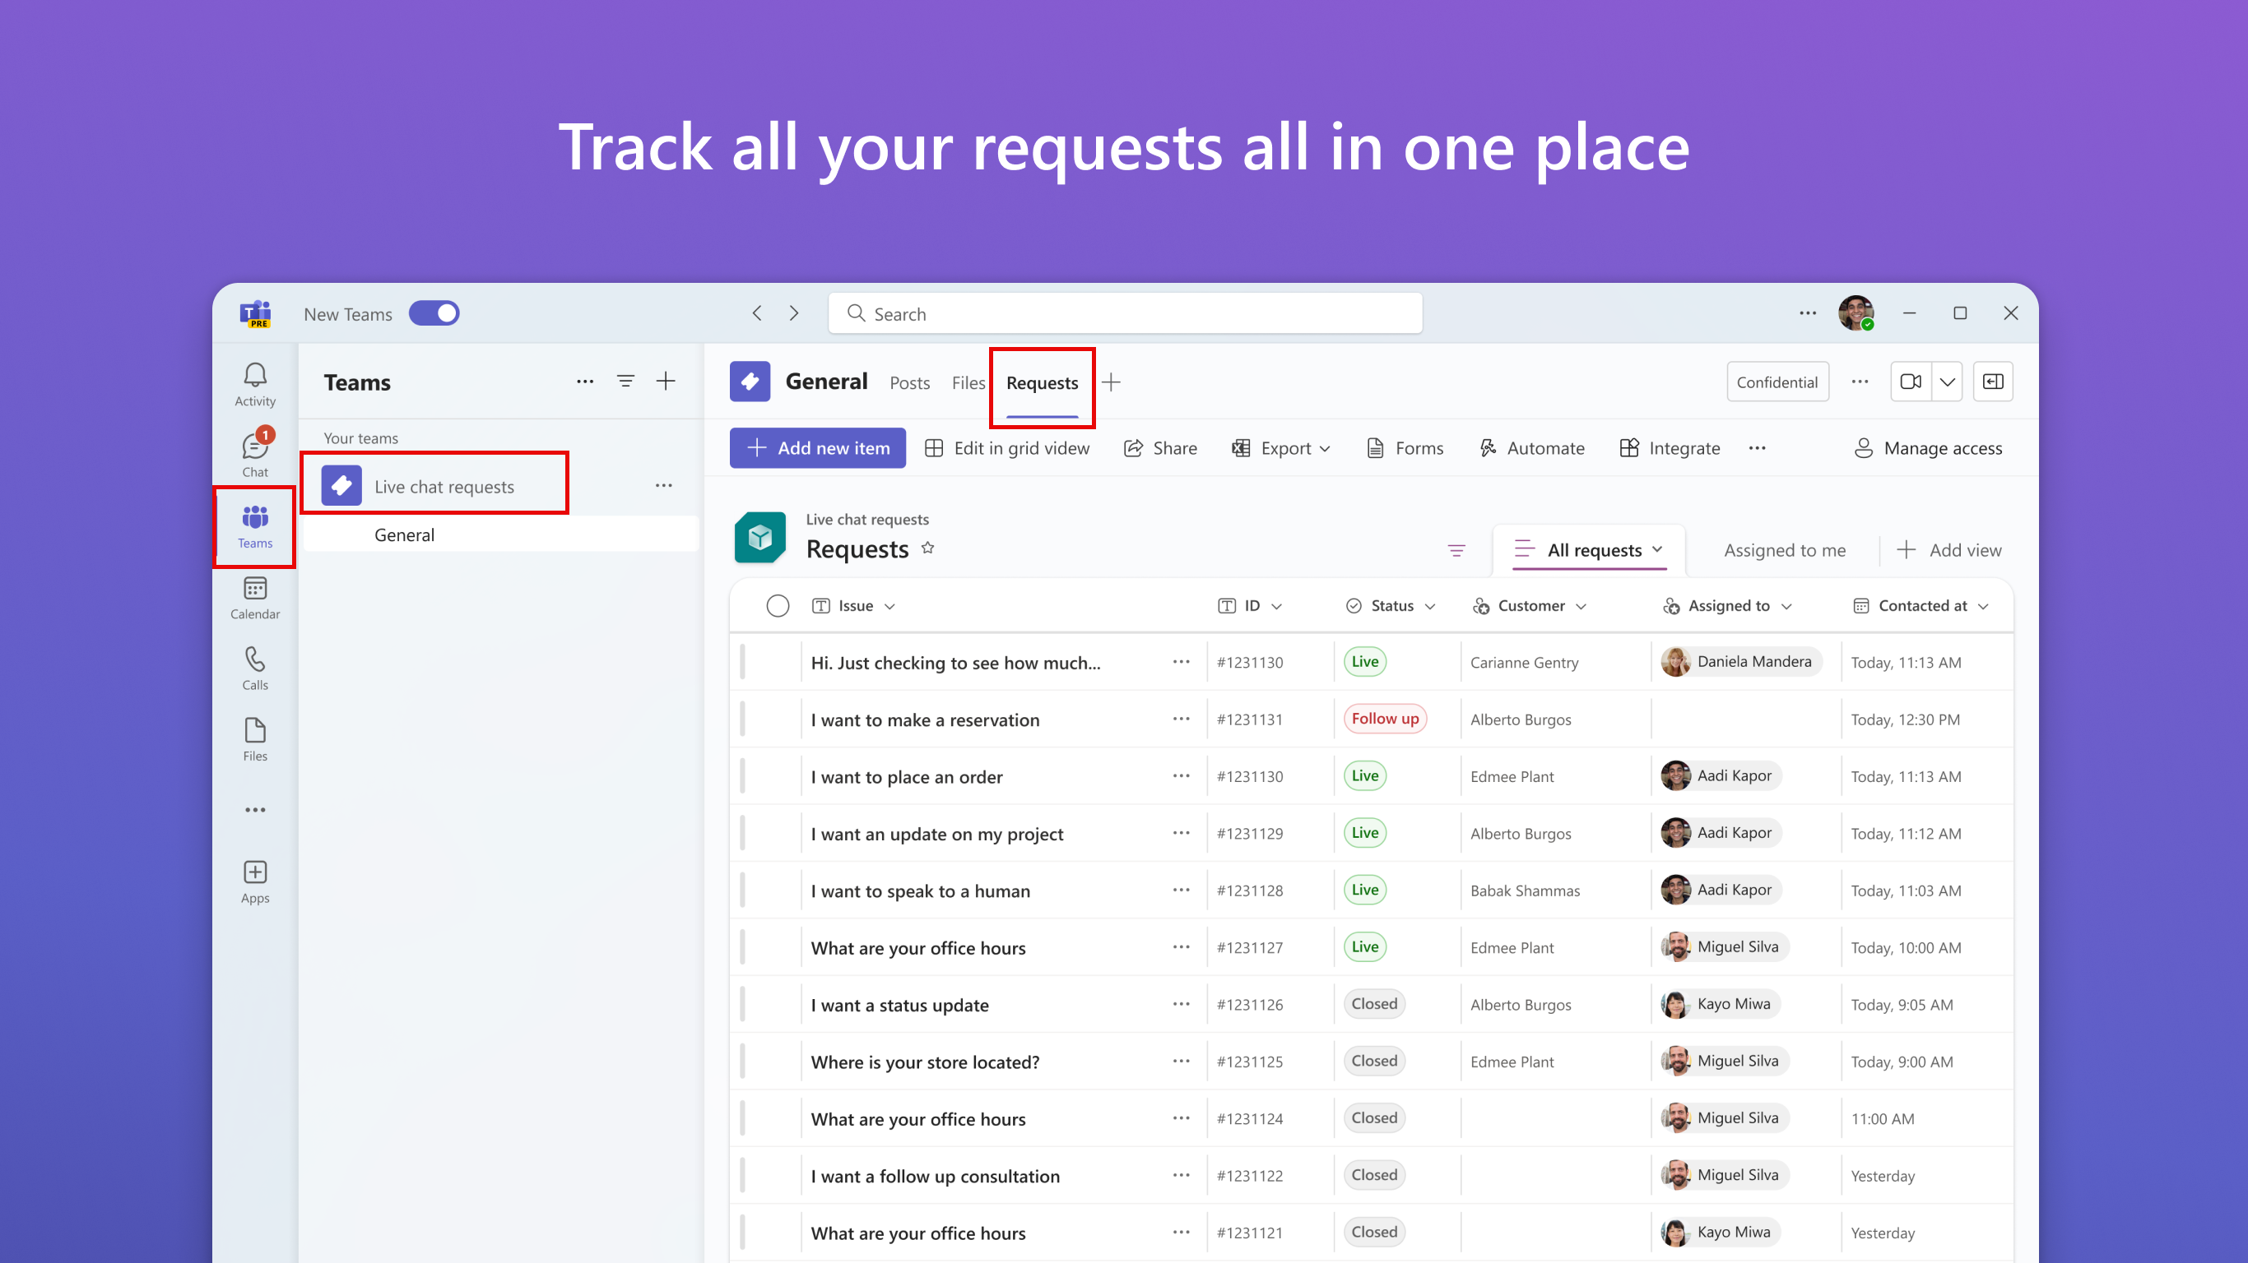
Task: Go forward with the right arrow
Action: (793, 313)
